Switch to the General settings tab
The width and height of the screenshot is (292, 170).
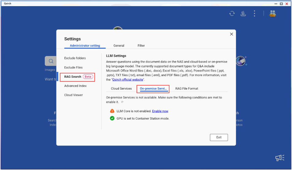[x=119, y=46]
